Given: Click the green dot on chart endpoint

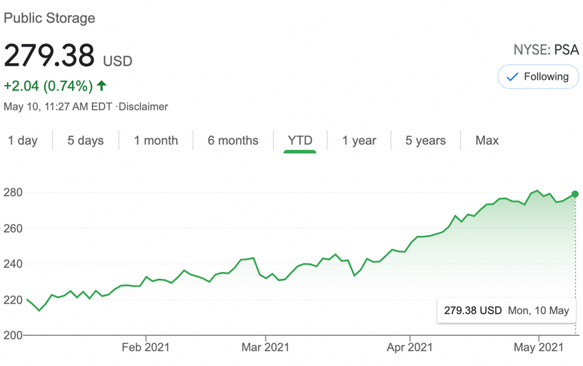Looking at the screenshot, I should (x=575, y=194).
